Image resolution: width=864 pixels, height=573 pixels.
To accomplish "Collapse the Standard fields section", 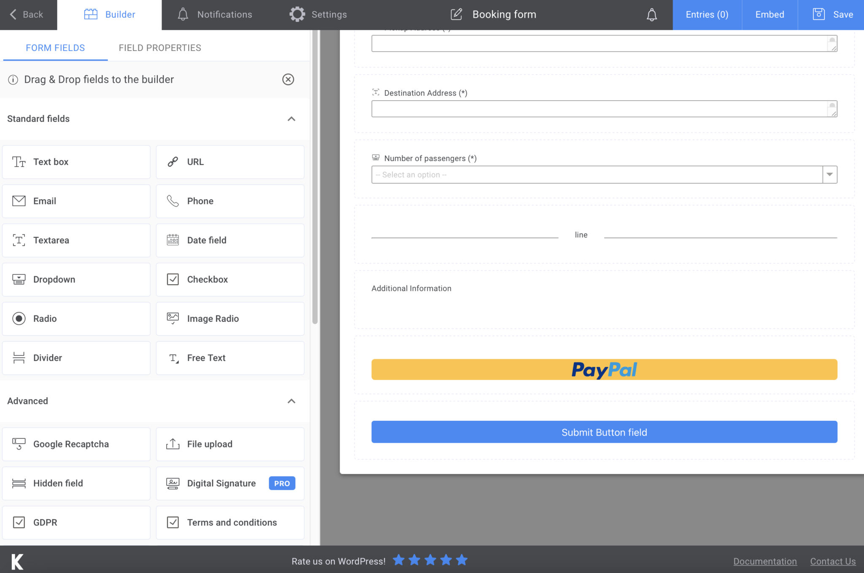I will tap(291, 118).
